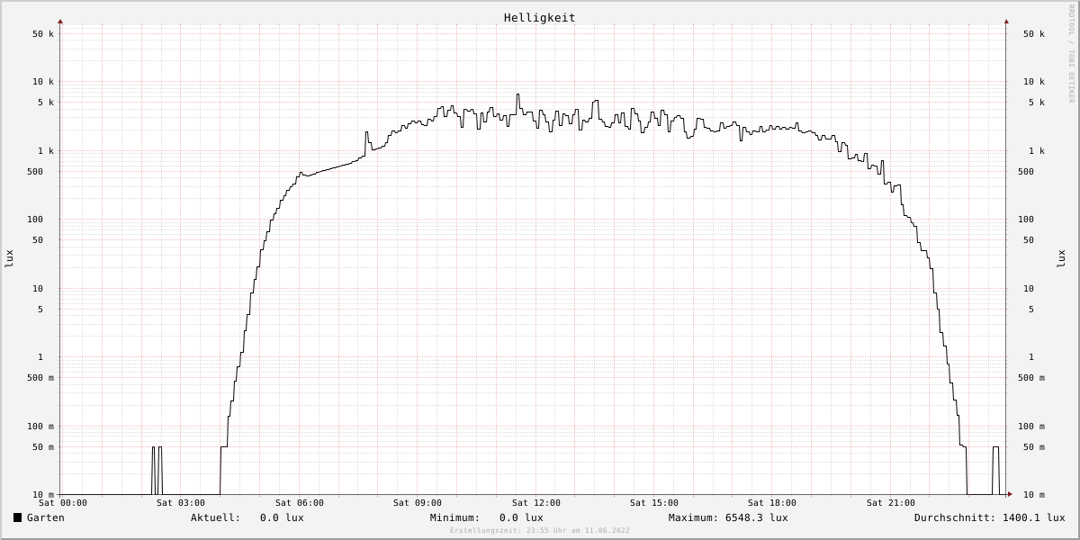Viewport: 1080px width, 540px height.
Task: Click the right axis "5 k" label
Action: (1037, 103)
